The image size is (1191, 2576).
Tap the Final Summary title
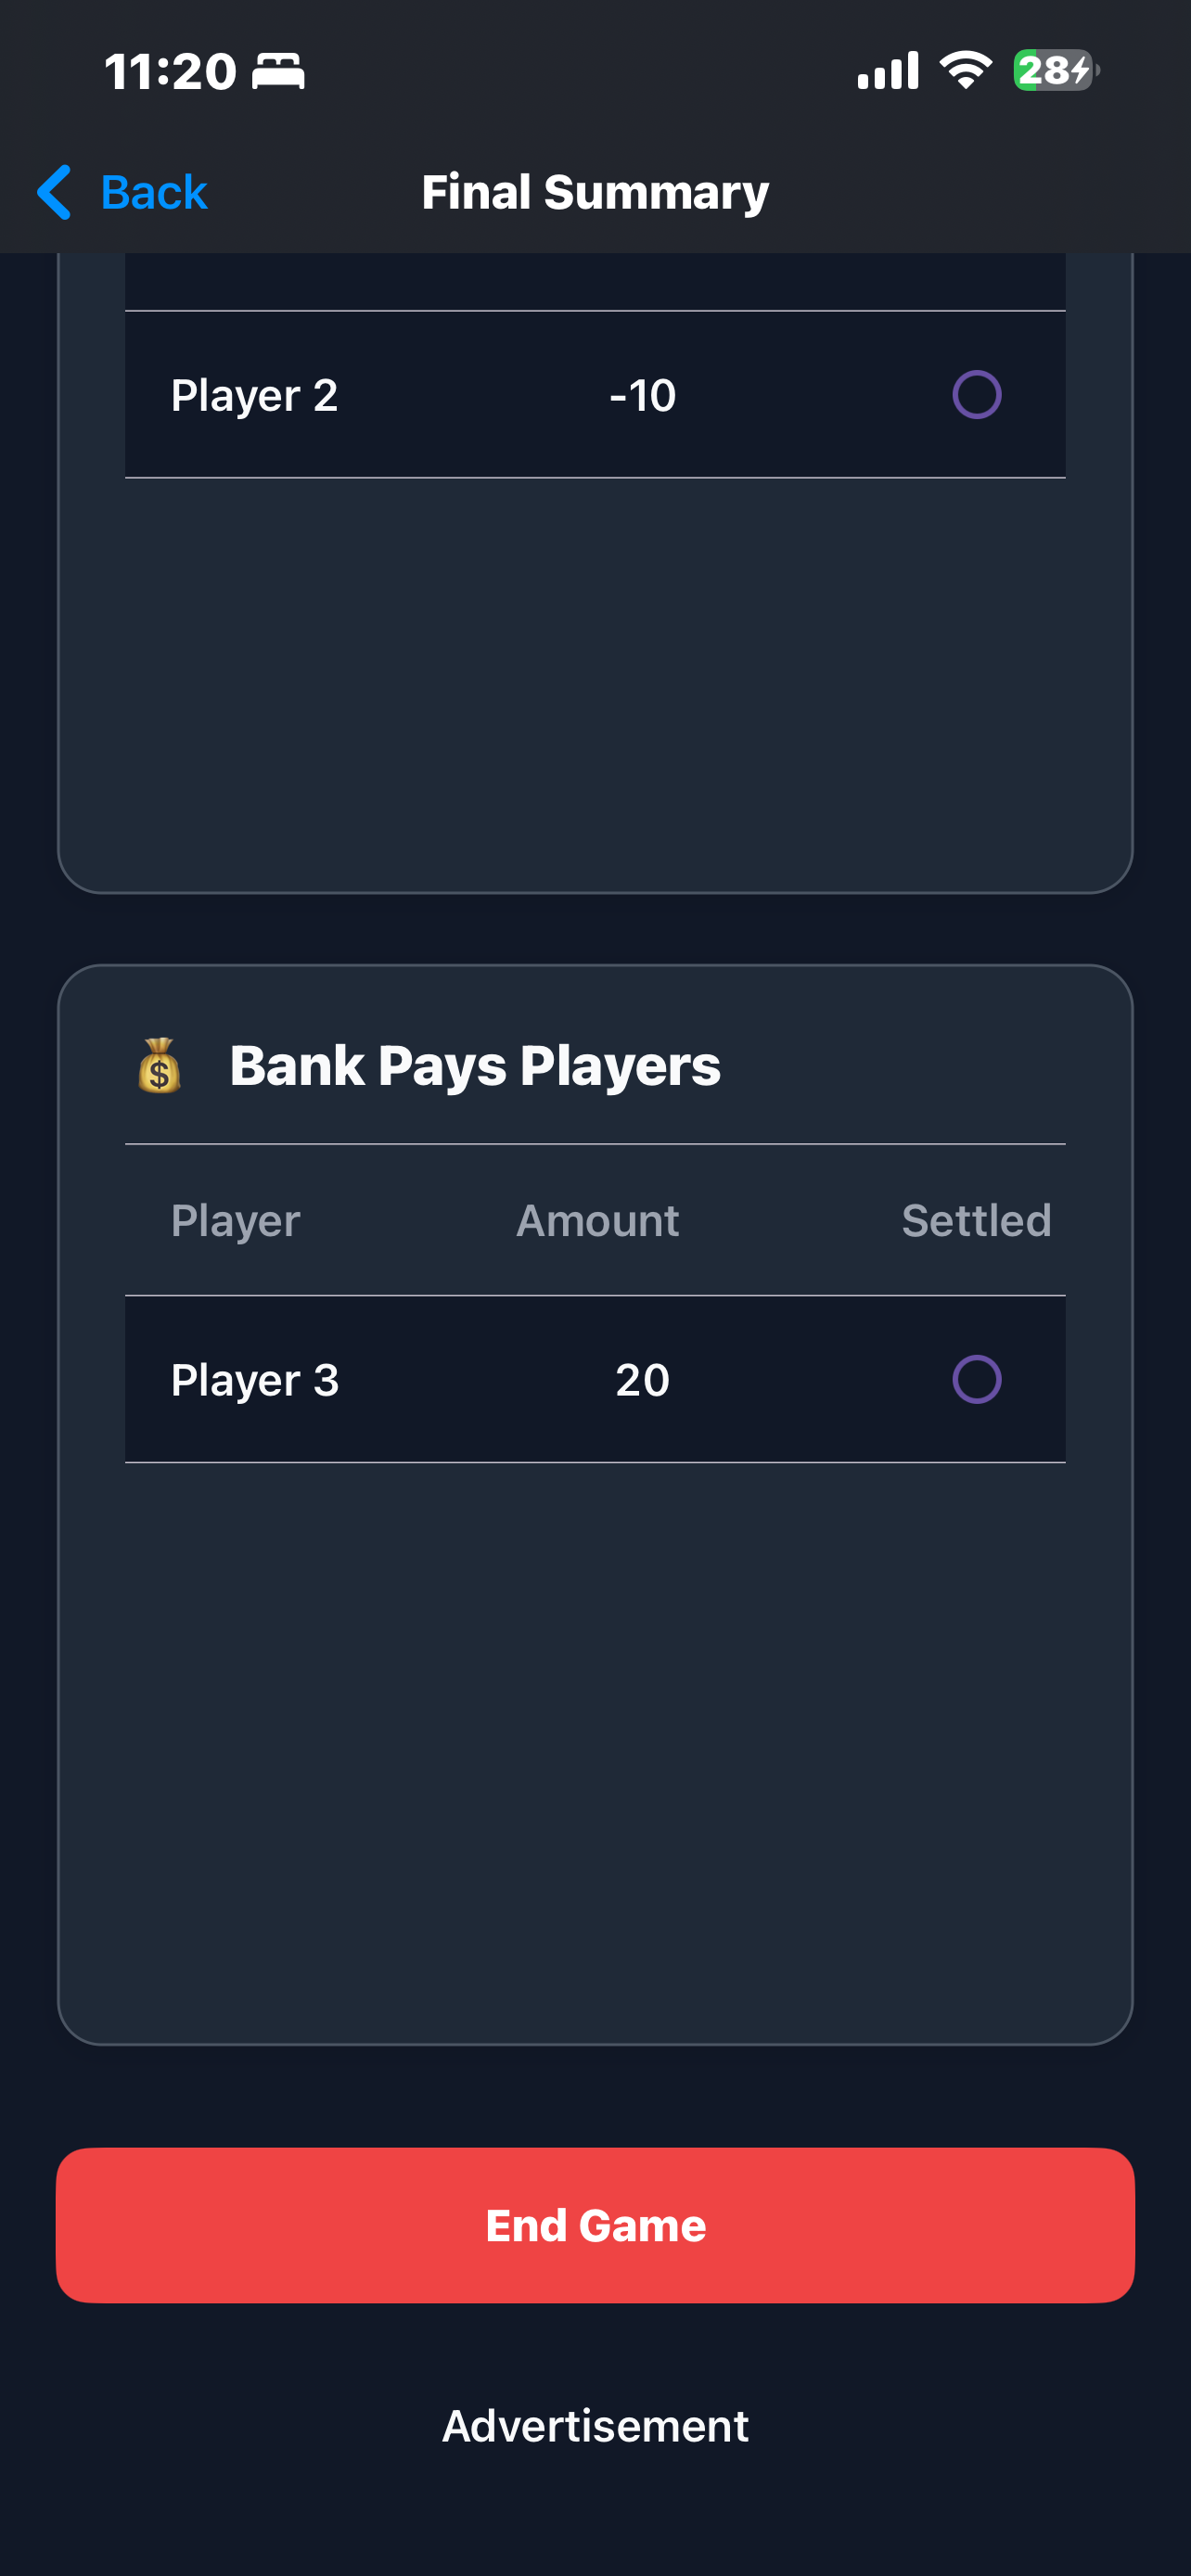point(595,192)
